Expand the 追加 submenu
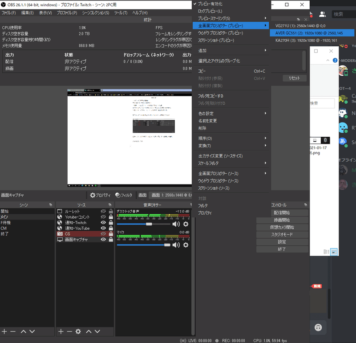Viewport: 356px width, 343px height. pyautogui.click(x=231, y=50)
